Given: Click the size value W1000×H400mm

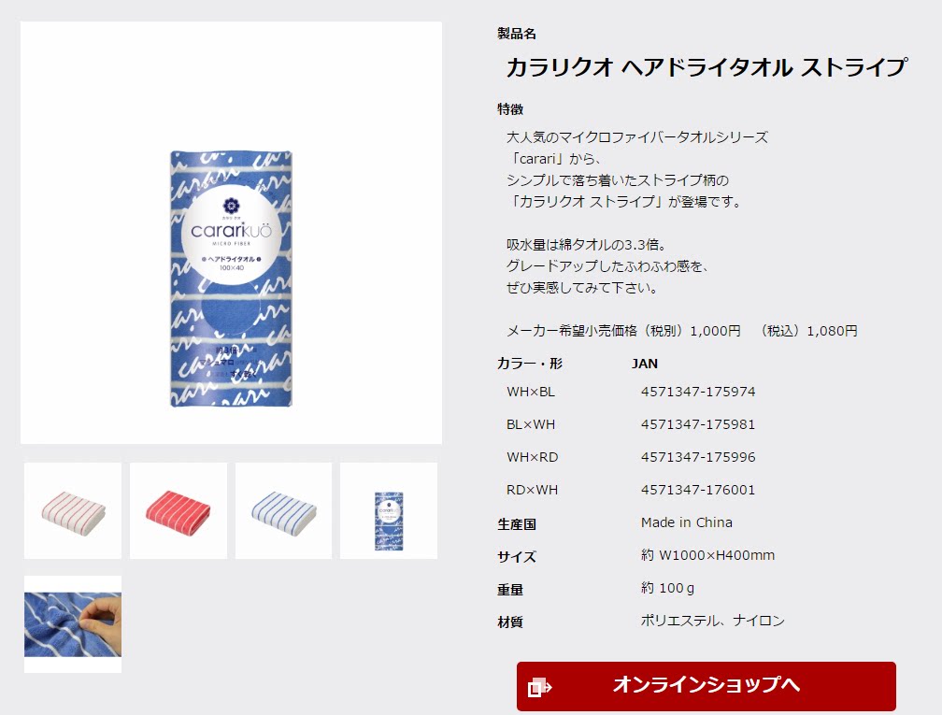Looking at the screenshot, I should click(707, 555).
